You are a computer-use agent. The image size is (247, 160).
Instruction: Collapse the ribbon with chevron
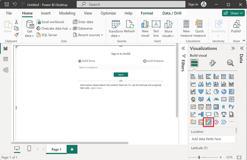[x=244, y=41]
